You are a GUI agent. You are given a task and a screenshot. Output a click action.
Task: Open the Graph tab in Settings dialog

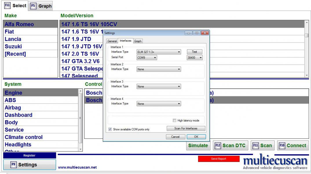click(x=138, y=41)
